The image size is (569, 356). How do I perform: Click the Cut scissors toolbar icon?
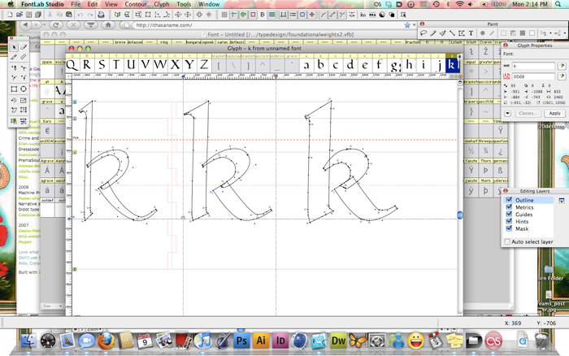50,15
